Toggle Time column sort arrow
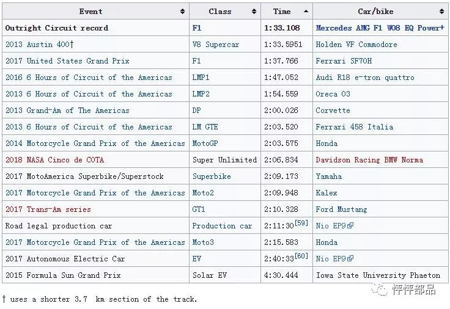450x309 pixels. click(306, 12)
